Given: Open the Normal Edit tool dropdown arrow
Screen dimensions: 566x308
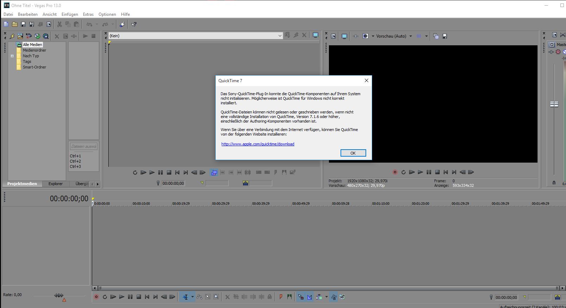Looking at the screenshot, I should (192, 297).
